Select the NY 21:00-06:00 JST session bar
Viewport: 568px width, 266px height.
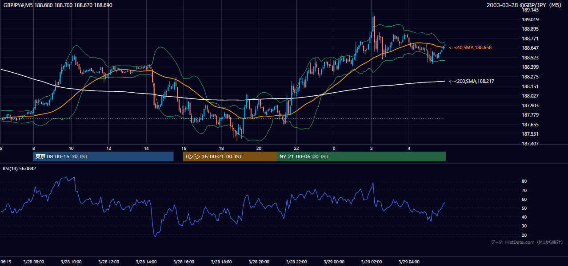pos(361,156)
